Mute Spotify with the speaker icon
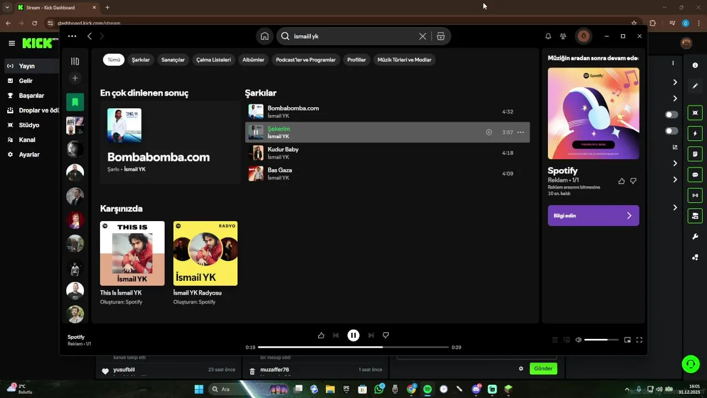Viewport: 707px width, 398px height. click(578, 340)
